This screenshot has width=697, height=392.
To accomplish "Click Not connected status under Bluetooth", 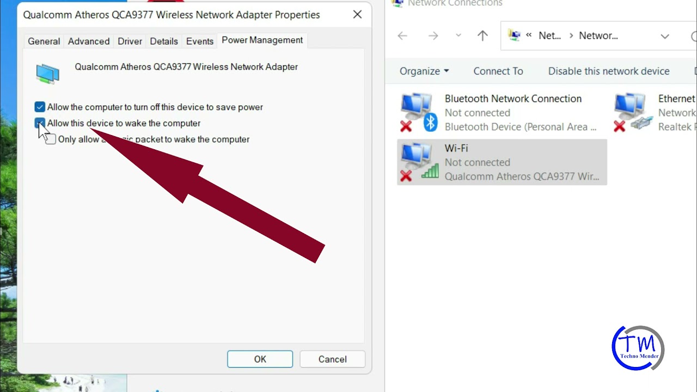I will [478, 113].
